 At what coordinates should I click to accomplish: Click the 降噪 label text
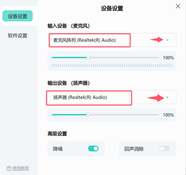[x=58, y=149]
